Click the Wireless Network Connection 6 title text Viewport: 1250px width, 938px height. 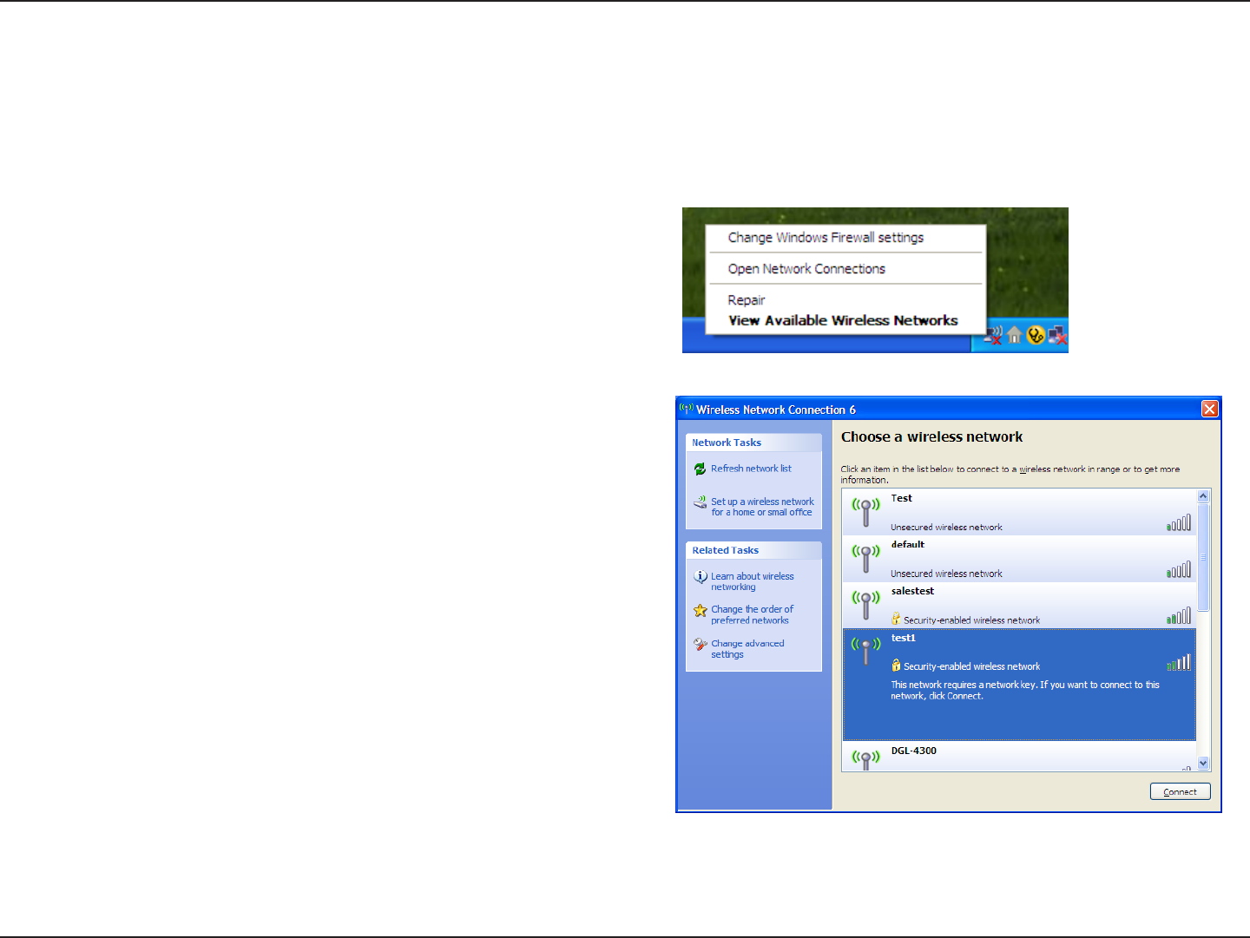775,410
